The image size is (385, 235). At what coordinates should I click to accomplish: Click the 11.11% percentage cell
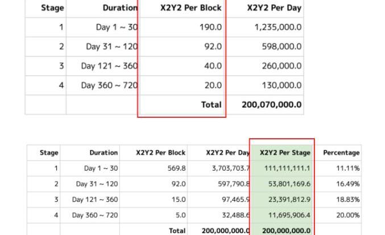(x=348, y=168)
